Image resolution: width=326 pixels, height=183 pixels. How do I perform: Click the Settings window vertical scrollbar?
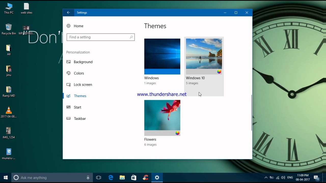(x=251, y=113)
